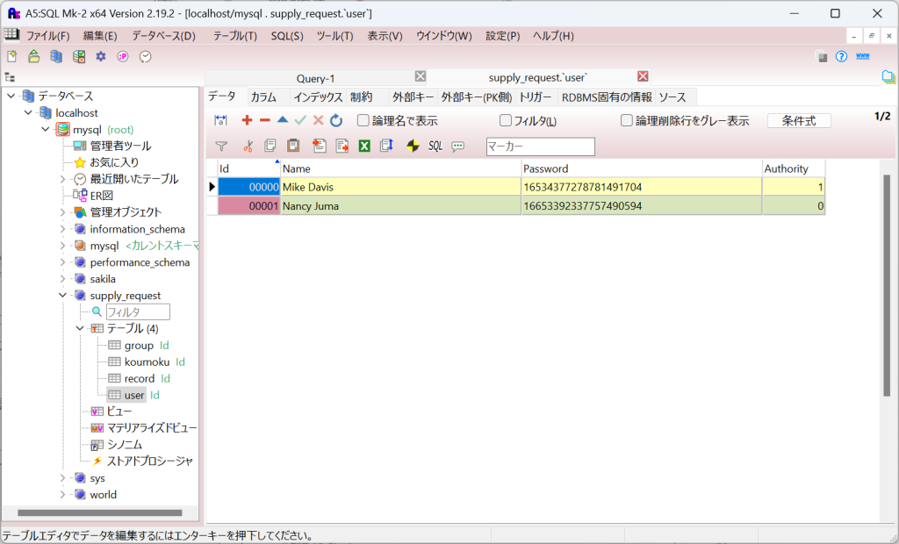Click the 条件式 button
This screenshot has width=899, height=544.
coord(799,121)
